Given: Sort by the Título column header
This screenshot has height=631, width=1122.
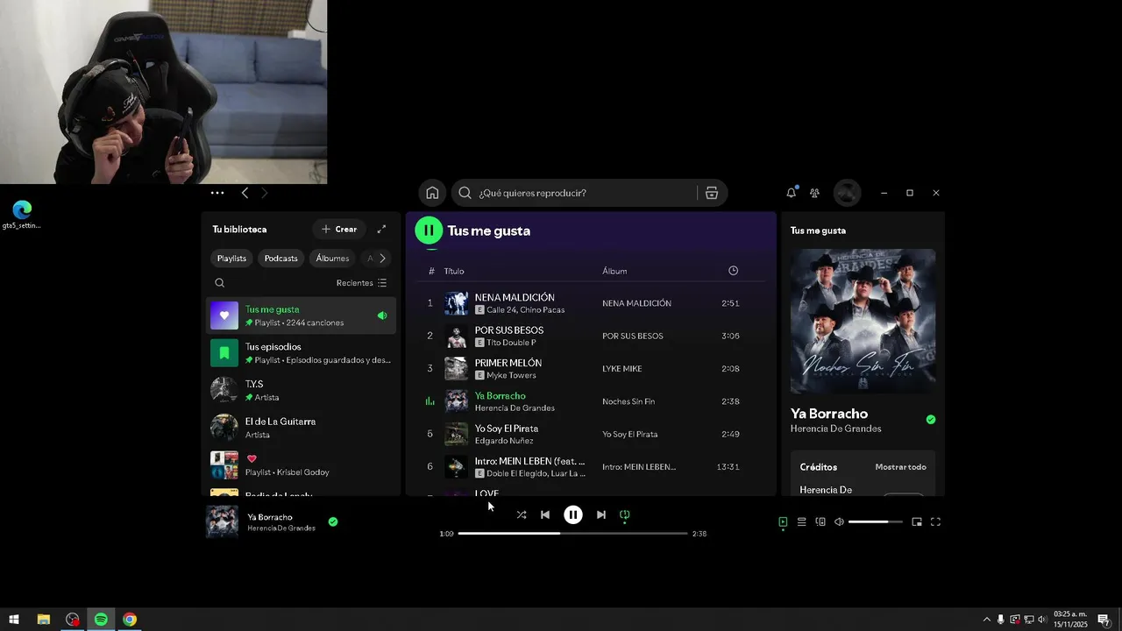Looking at the screenshot, I should point(454,272).
